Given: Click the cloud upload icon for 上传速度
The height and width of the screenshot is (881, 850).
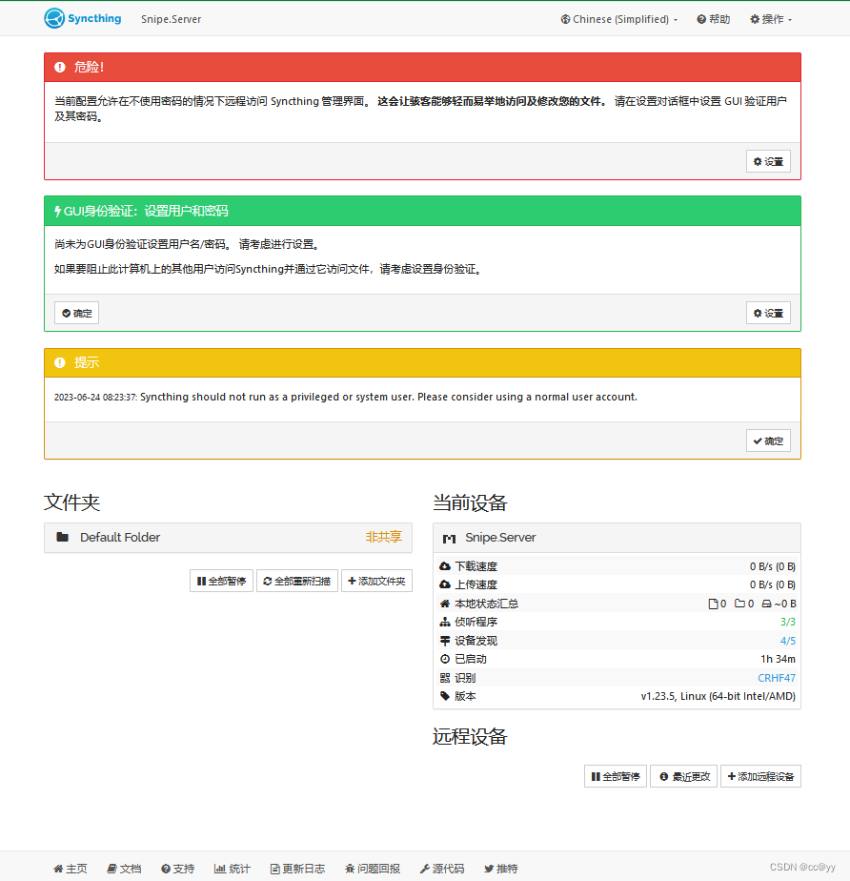Looking at the screenshot, I should tap(445, 584).
